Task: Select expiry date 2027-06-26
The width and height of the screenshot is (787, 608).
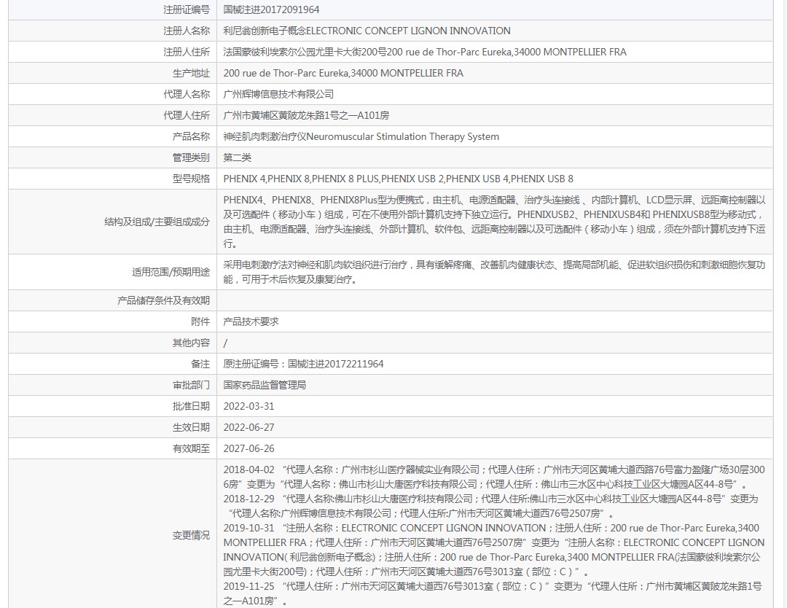Action: [x=248, y=448]
